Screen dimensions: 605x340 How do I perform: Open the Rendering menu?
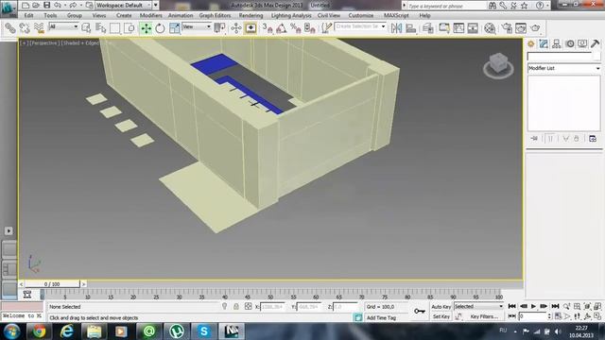point(251,15)
